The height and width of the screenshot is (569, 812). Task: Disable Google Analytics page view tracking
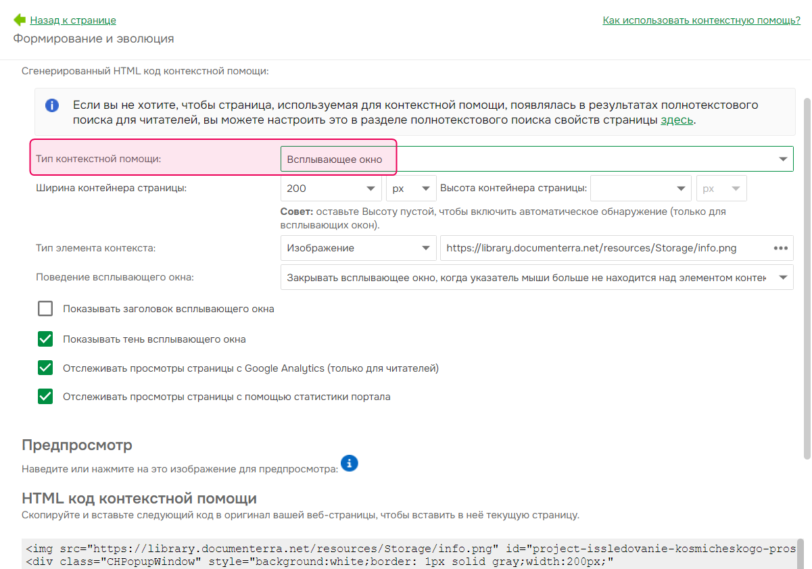[x=45, y=368]
